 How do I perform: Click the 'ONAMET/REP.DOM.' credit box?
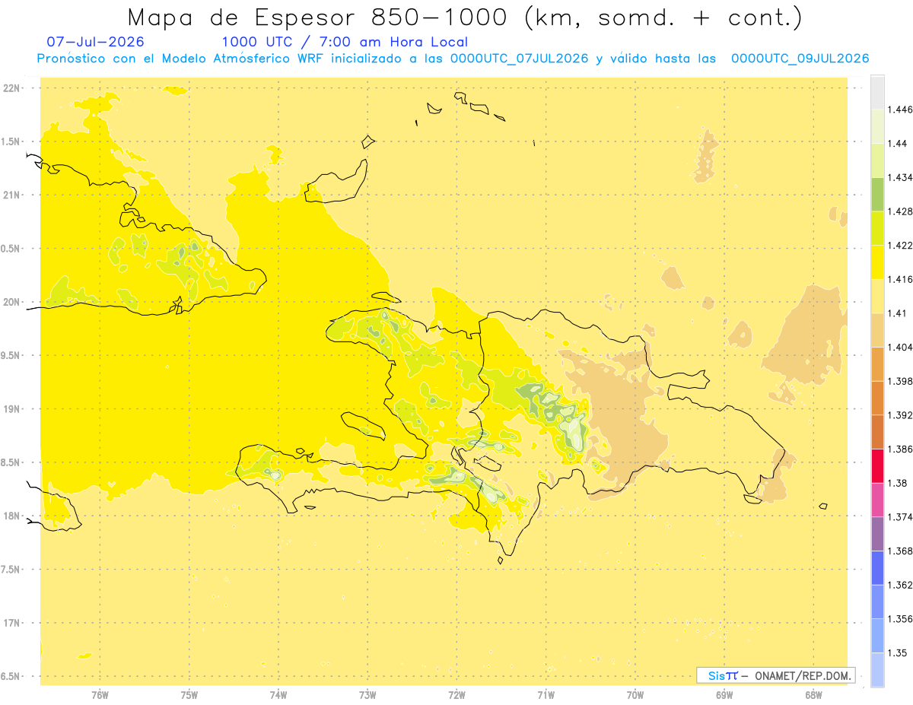776,675
